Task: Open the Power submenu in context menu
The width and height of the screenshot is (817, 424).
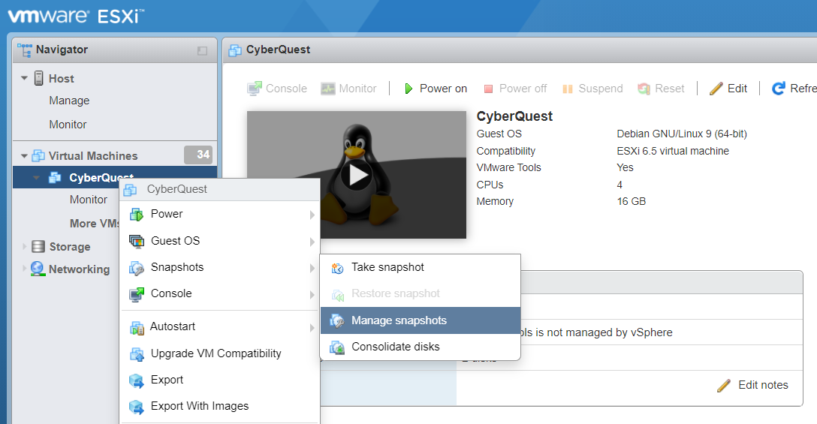Action: pos(220,214)
